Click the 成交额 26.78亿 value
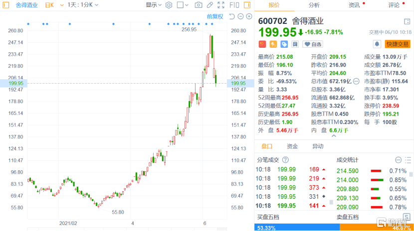Screen dimensions: 414x231 coord(392,65)
